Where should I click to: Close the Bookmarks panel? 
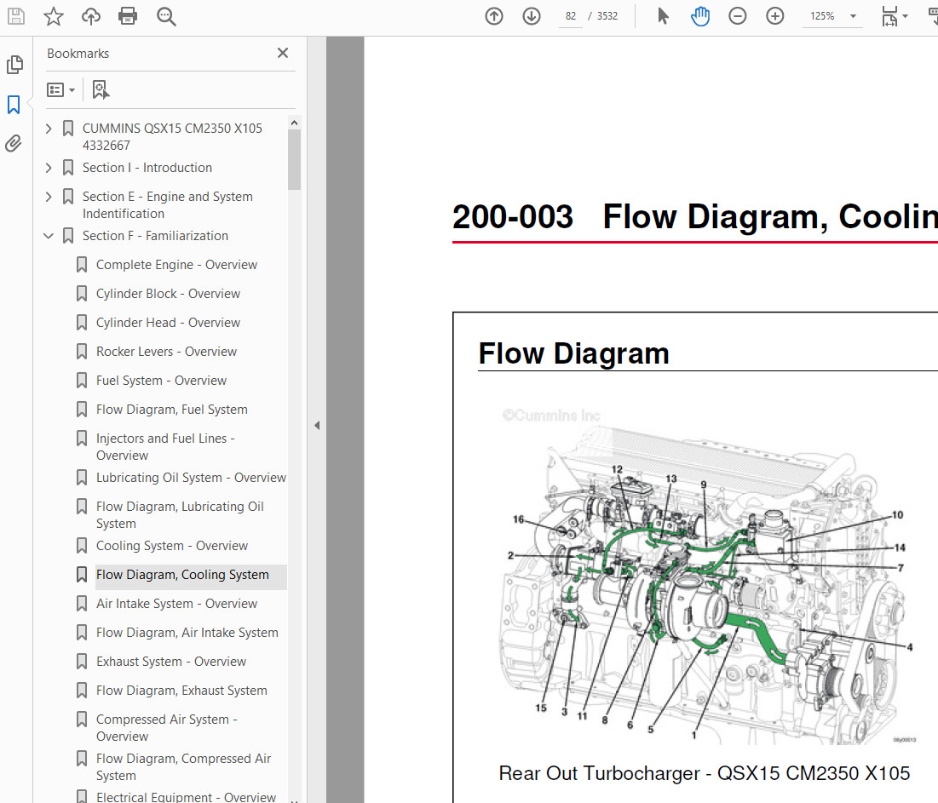[283, 53]
